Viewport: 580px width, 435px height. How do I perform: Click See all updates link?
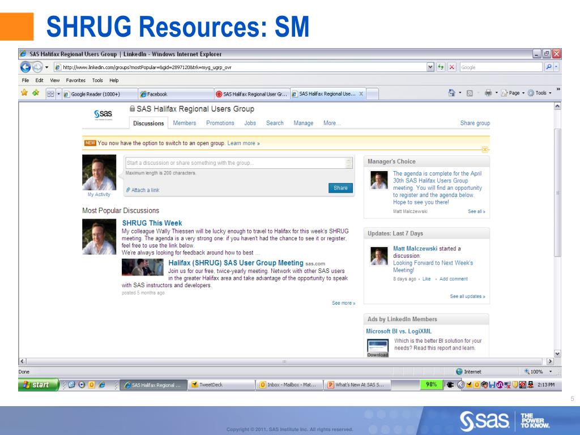[x=467, y=296]
